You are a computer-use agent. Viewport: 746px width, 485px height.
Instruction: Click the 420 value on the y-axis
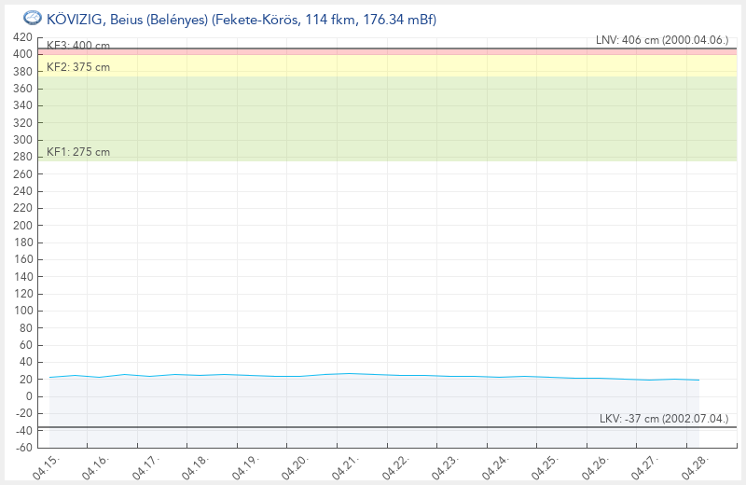click(21, 37)
